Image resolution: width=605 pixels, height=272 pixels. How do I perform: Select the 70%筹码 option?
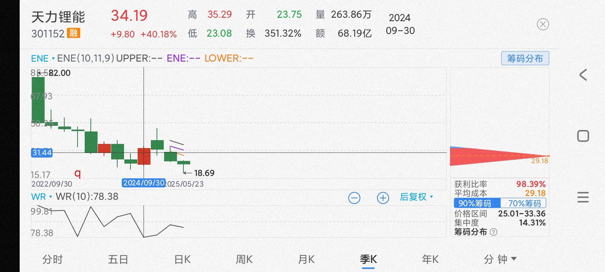pyautogui.click(x=523, y=203)
